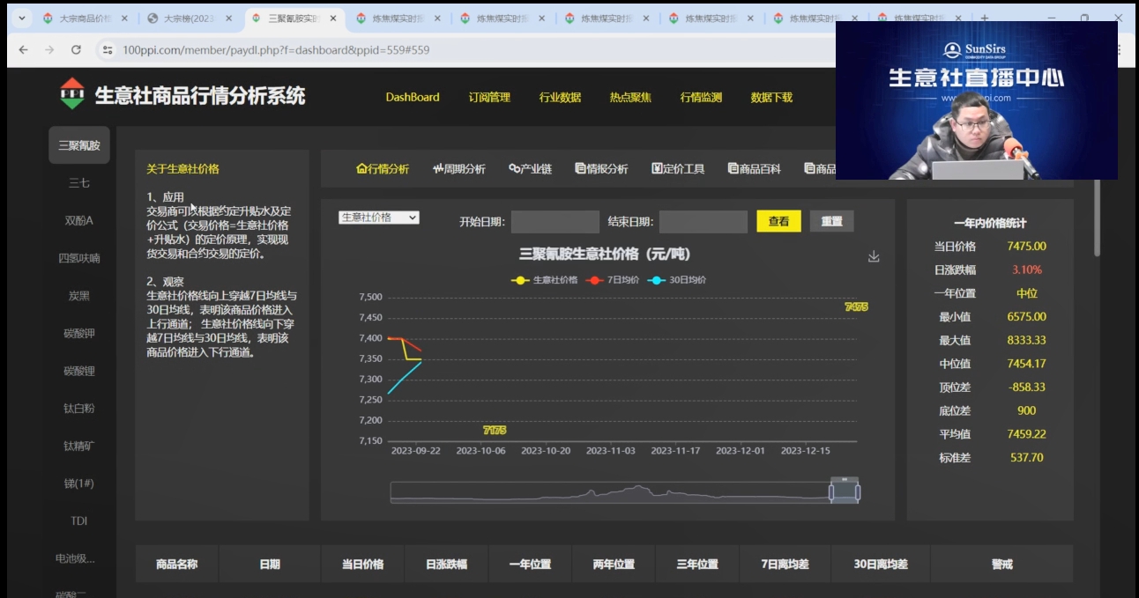This screenshot has width=1139, height=598.
Task: Open the browser tab search dropdown
Action: point(21,18)
